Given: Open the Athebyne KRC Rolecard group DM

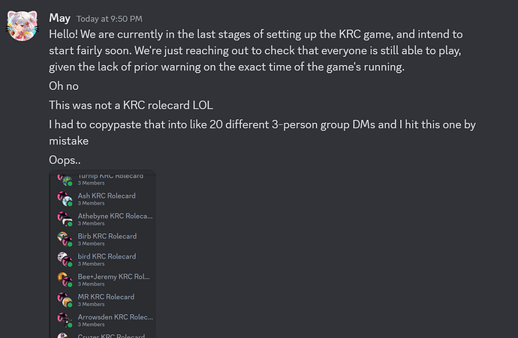Looking at the screenshot, I should pyautogui.click(x=115, y=217).
